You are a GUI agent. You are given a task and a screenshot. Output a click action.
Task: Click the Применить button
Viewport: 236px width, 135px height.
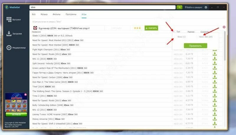195,46
